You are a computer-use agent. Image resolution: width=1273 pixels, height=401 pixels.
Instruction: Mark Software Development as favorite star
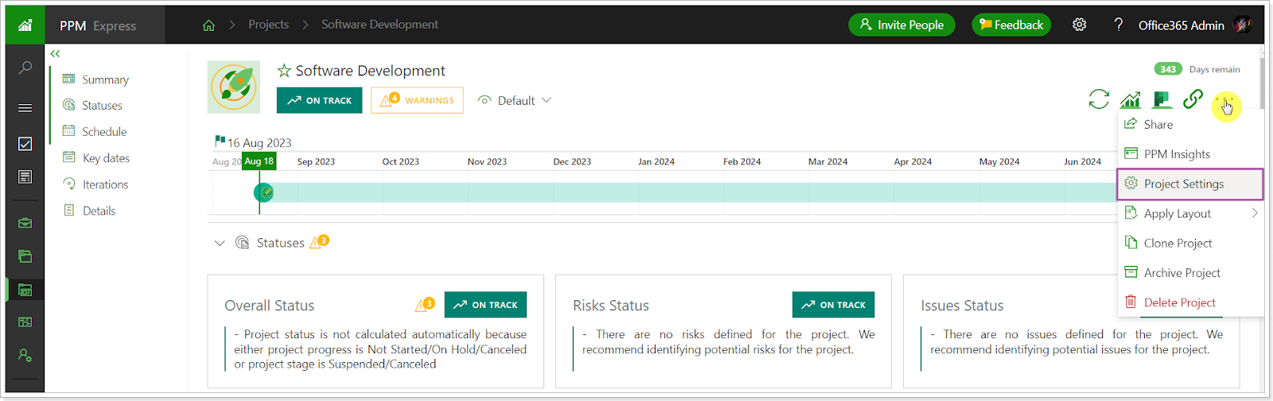284,71
